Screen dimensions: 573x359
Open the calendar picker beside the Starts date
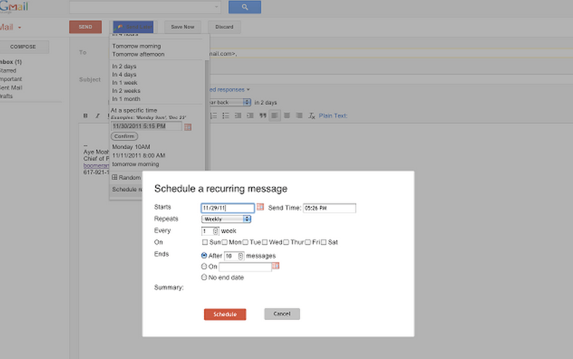coord(260,208)
